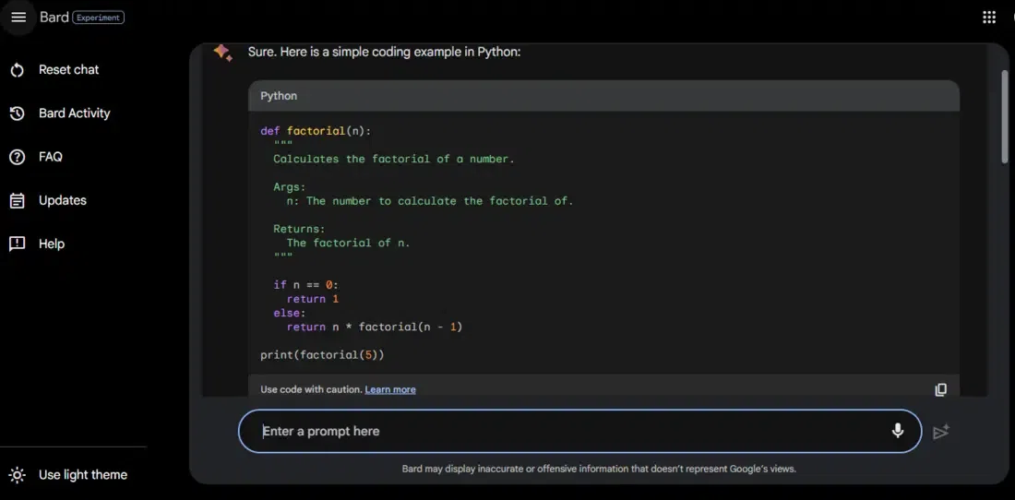This screenshot has height=500, width=1015.
Task: Click the Reset chat option
Action: click(x=68, y=70)
